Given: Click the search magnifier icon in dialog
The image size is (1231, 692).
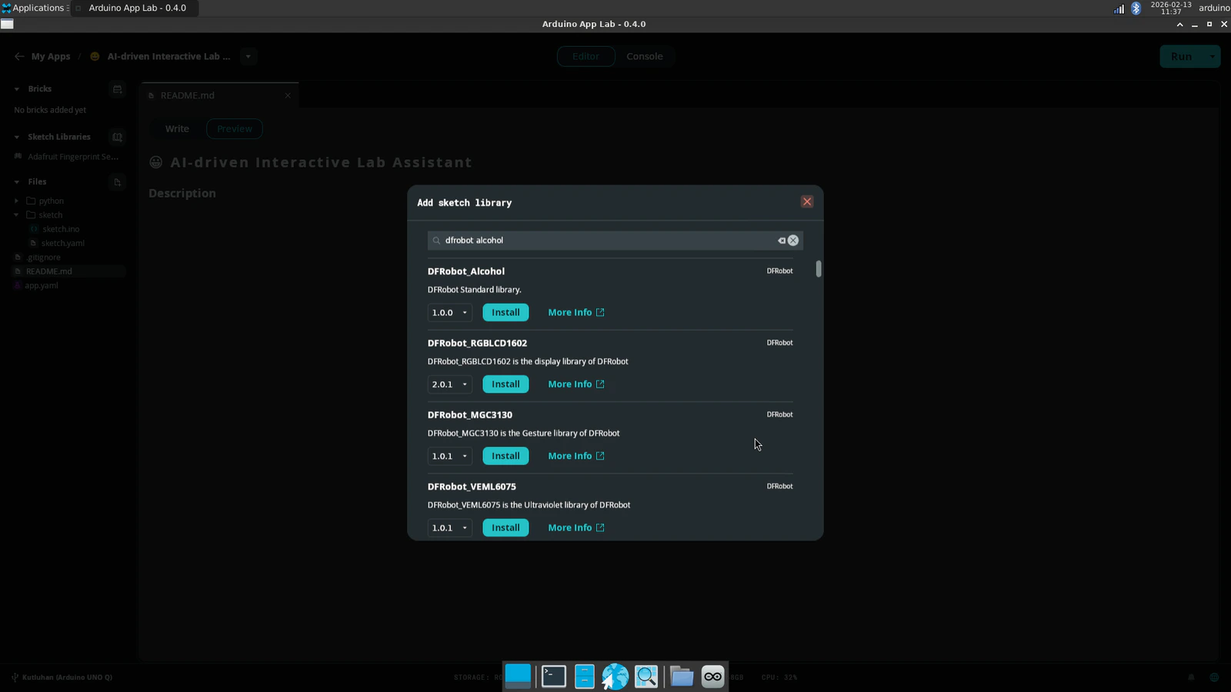Looking at the screenshot, I should (x=436, y=241).
